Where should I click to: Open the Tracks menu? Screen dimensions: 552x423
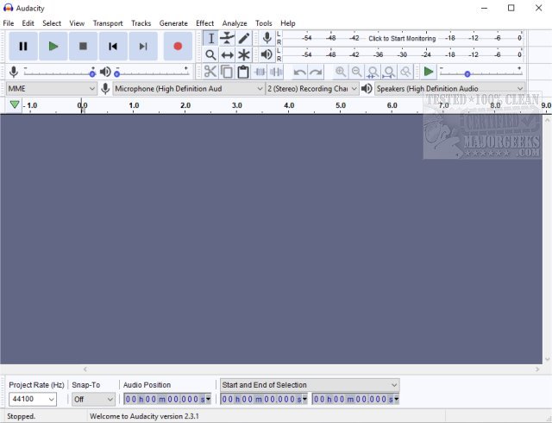point(141,23)
